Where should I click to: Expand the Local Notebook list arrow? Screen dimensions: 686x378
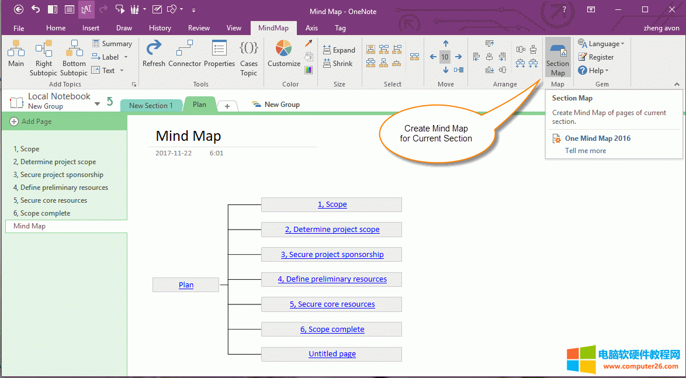(97, 104)
